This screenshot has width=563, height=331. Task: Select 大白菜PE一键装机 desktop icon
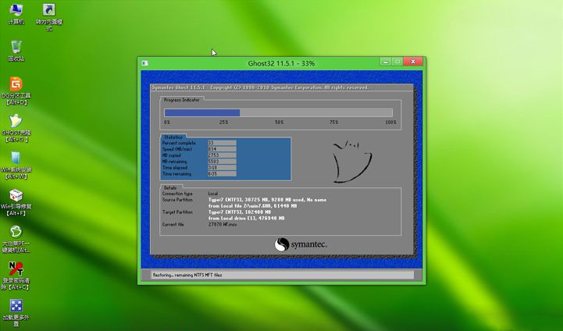[16, 239]
